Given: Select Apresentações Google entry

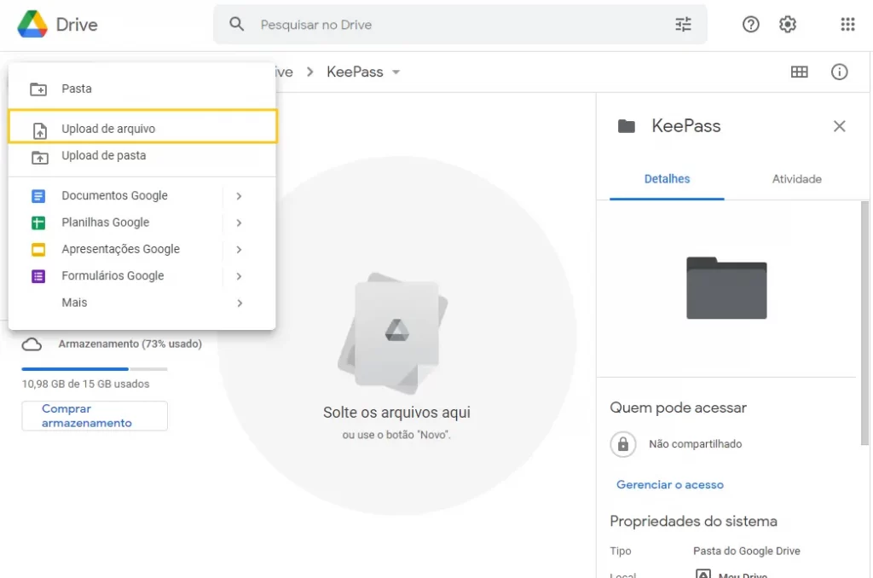Looking at the screenshot, I should click(x=142, y=250).
